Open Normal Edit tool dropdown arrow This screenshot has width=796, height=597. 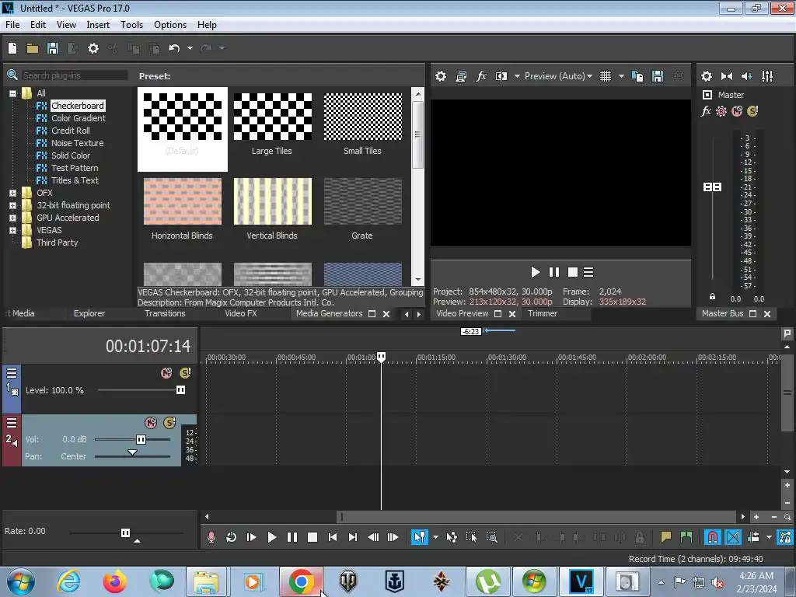tap(435, 537)
